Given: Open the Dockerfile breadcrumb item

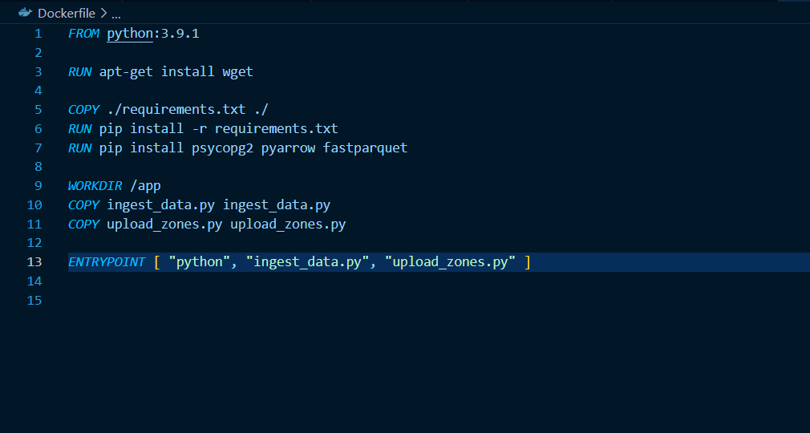Looking at the screenshot, I should tap(67, 14).
